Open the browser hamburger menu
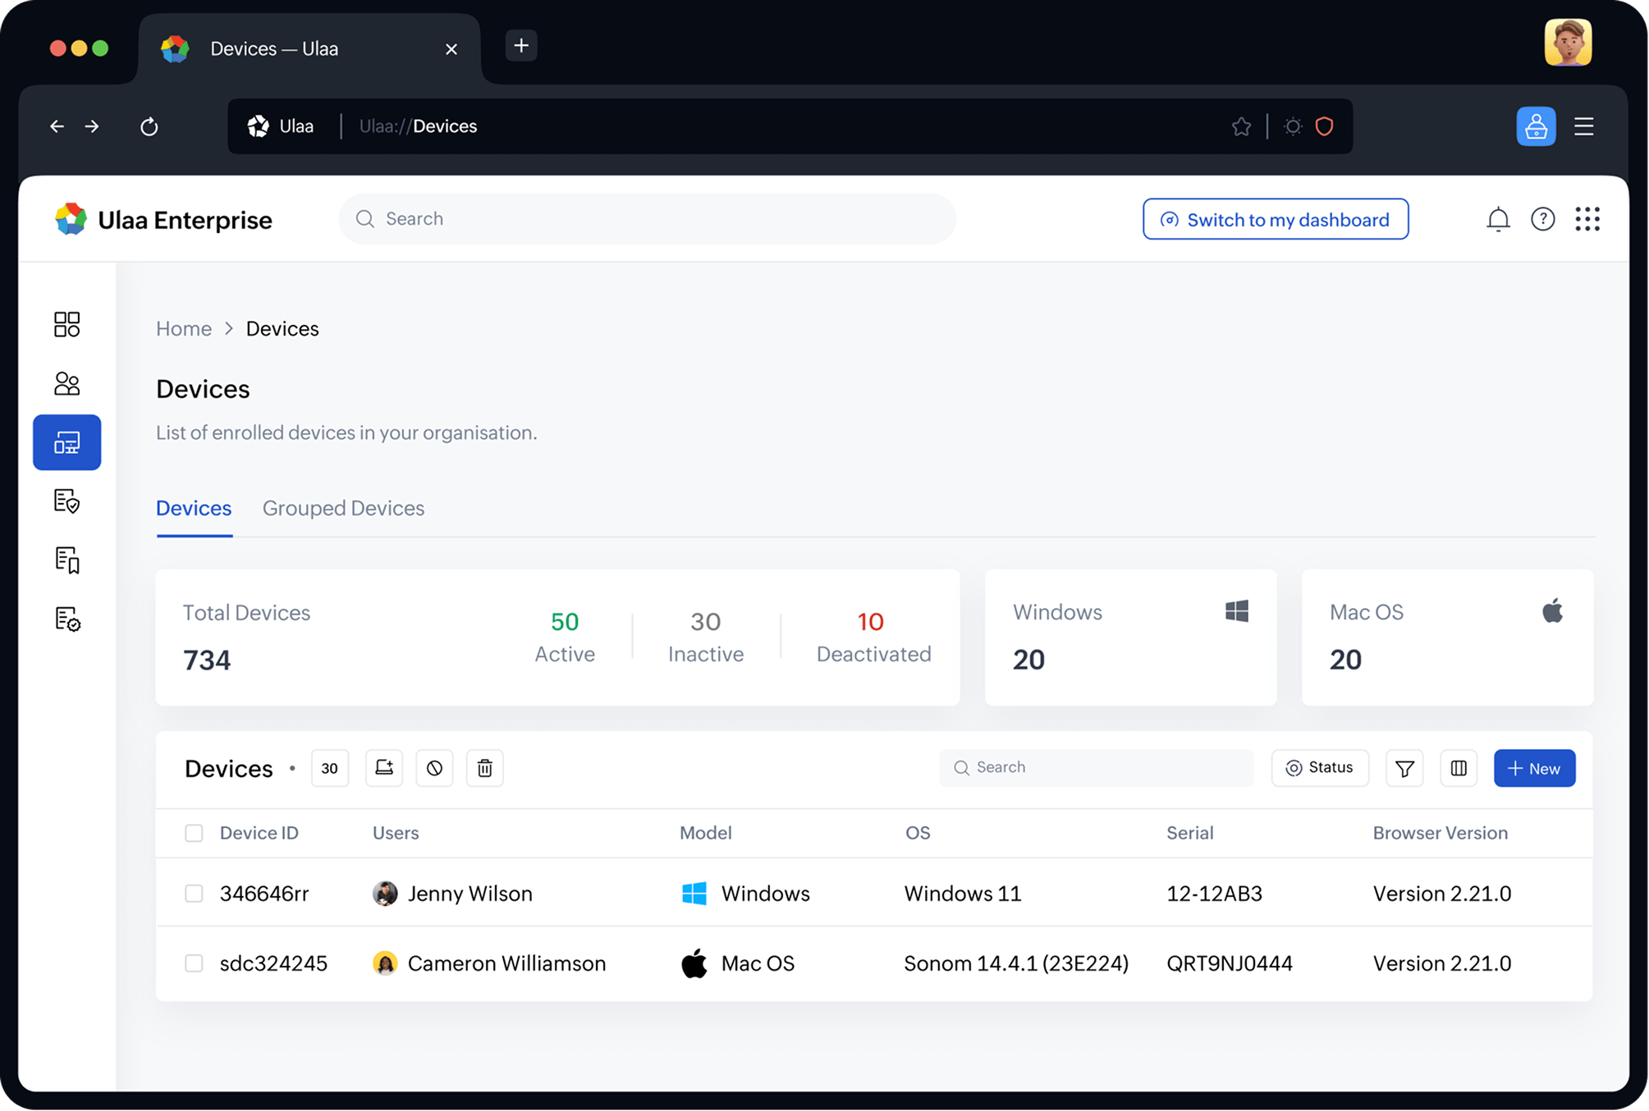The width and height of the screenshot is (1649, 1111). click(1583, 126)
